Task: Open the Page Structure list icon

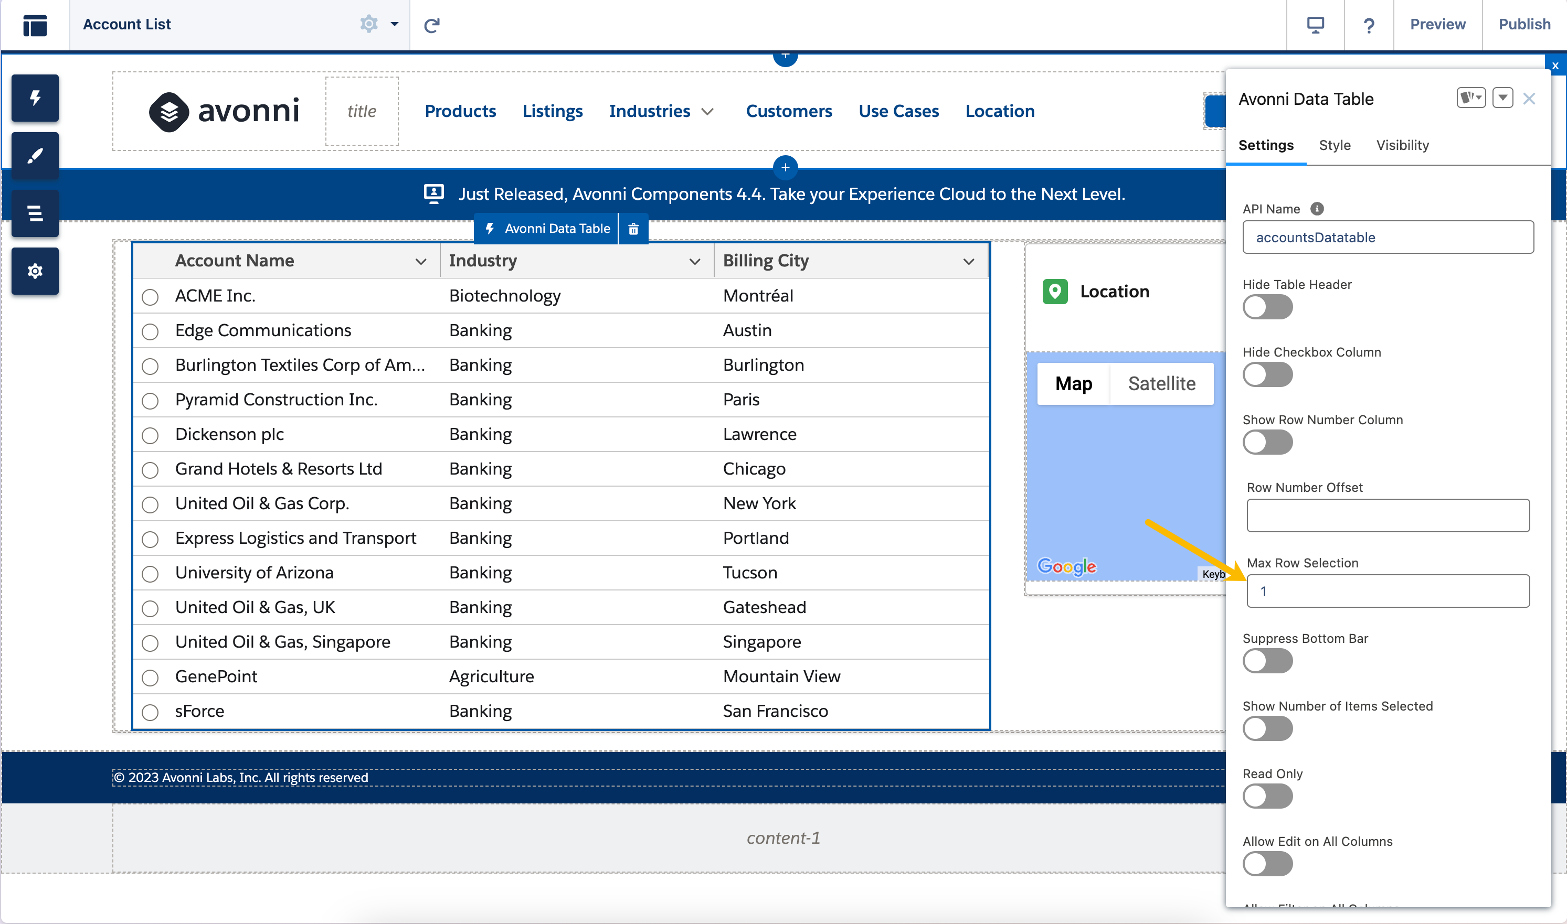Action: click(35, 213)
